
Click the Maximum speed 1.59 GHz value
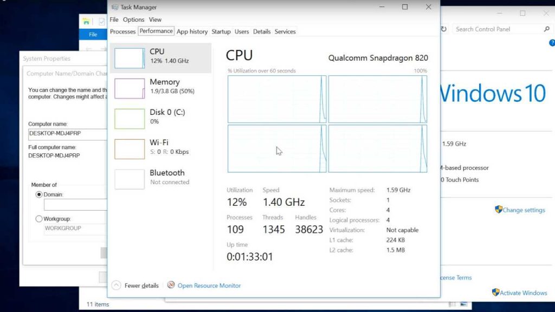click(398, 190)
